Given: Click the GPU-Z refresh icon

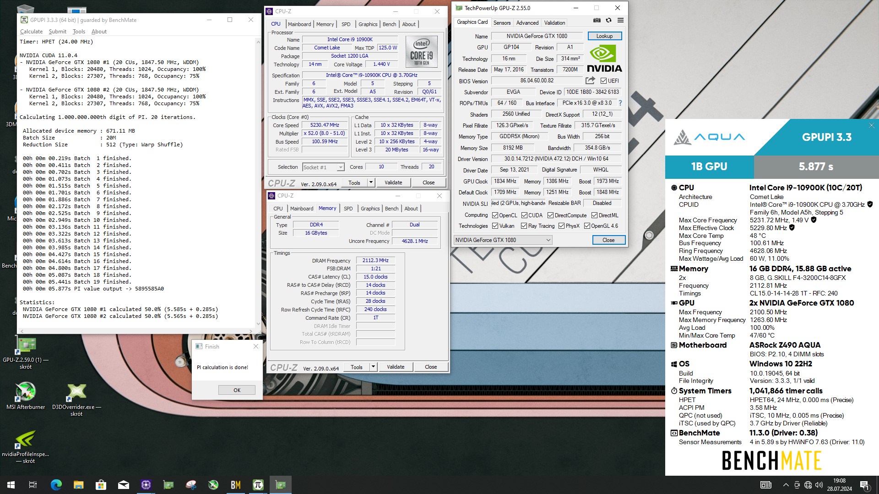Looking at the screenshot, I should click(608, 20).
